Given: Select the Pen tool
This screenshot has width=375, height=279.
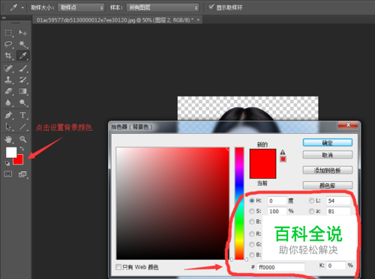Looking at the screenshot, I should (8, 115).
